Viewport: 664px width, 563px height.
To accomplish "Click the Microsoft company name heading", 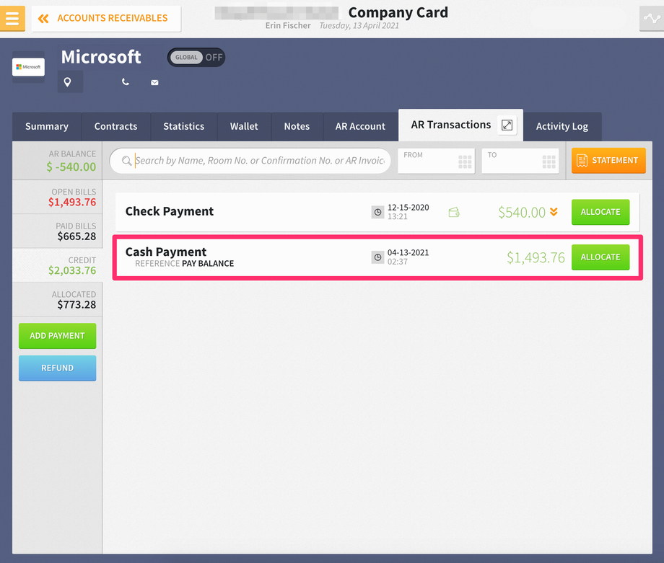I will (101, 57).
